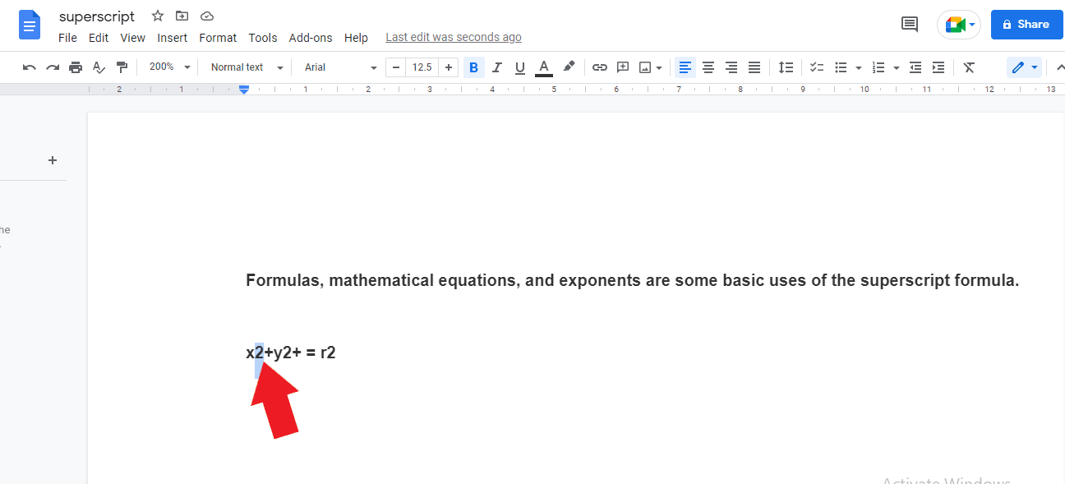Open the Tools menu
The image size is (1065, 484).
click(263, 38)
